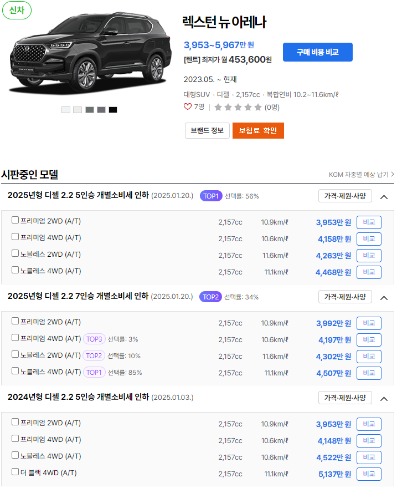Check 노블레스 2WD in 7인승 group
Screen dimensions: 397x488
point(15,354)
